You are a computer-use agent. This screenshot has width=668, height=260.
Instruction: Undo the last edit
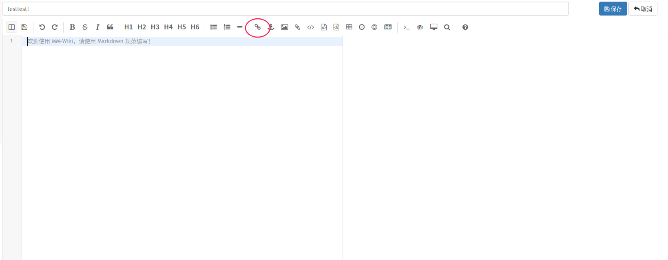pyautogui.click(x=42, y=27)
